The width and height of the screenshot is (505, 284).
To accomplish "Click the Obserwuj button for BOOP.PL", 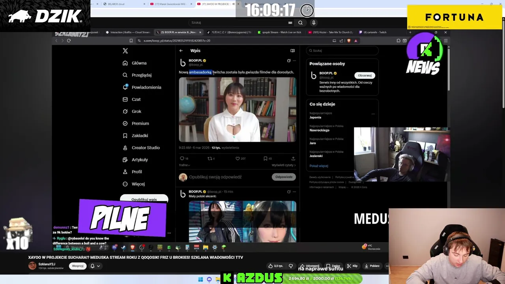I will [x=365, y=75].
